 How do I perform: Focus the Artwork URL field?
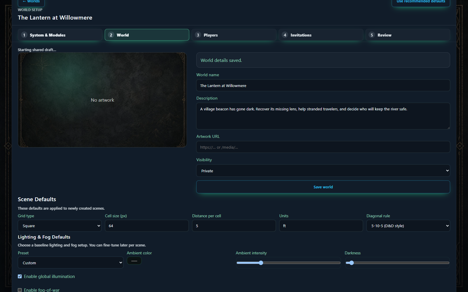(323, 147)
